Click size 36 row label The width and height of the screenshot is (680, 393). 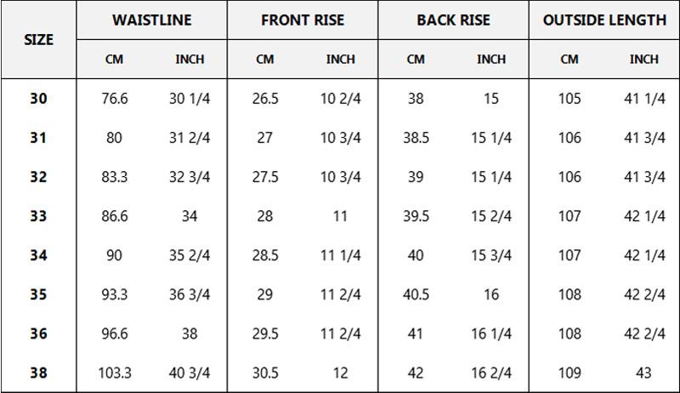click(x=38, y=333)
